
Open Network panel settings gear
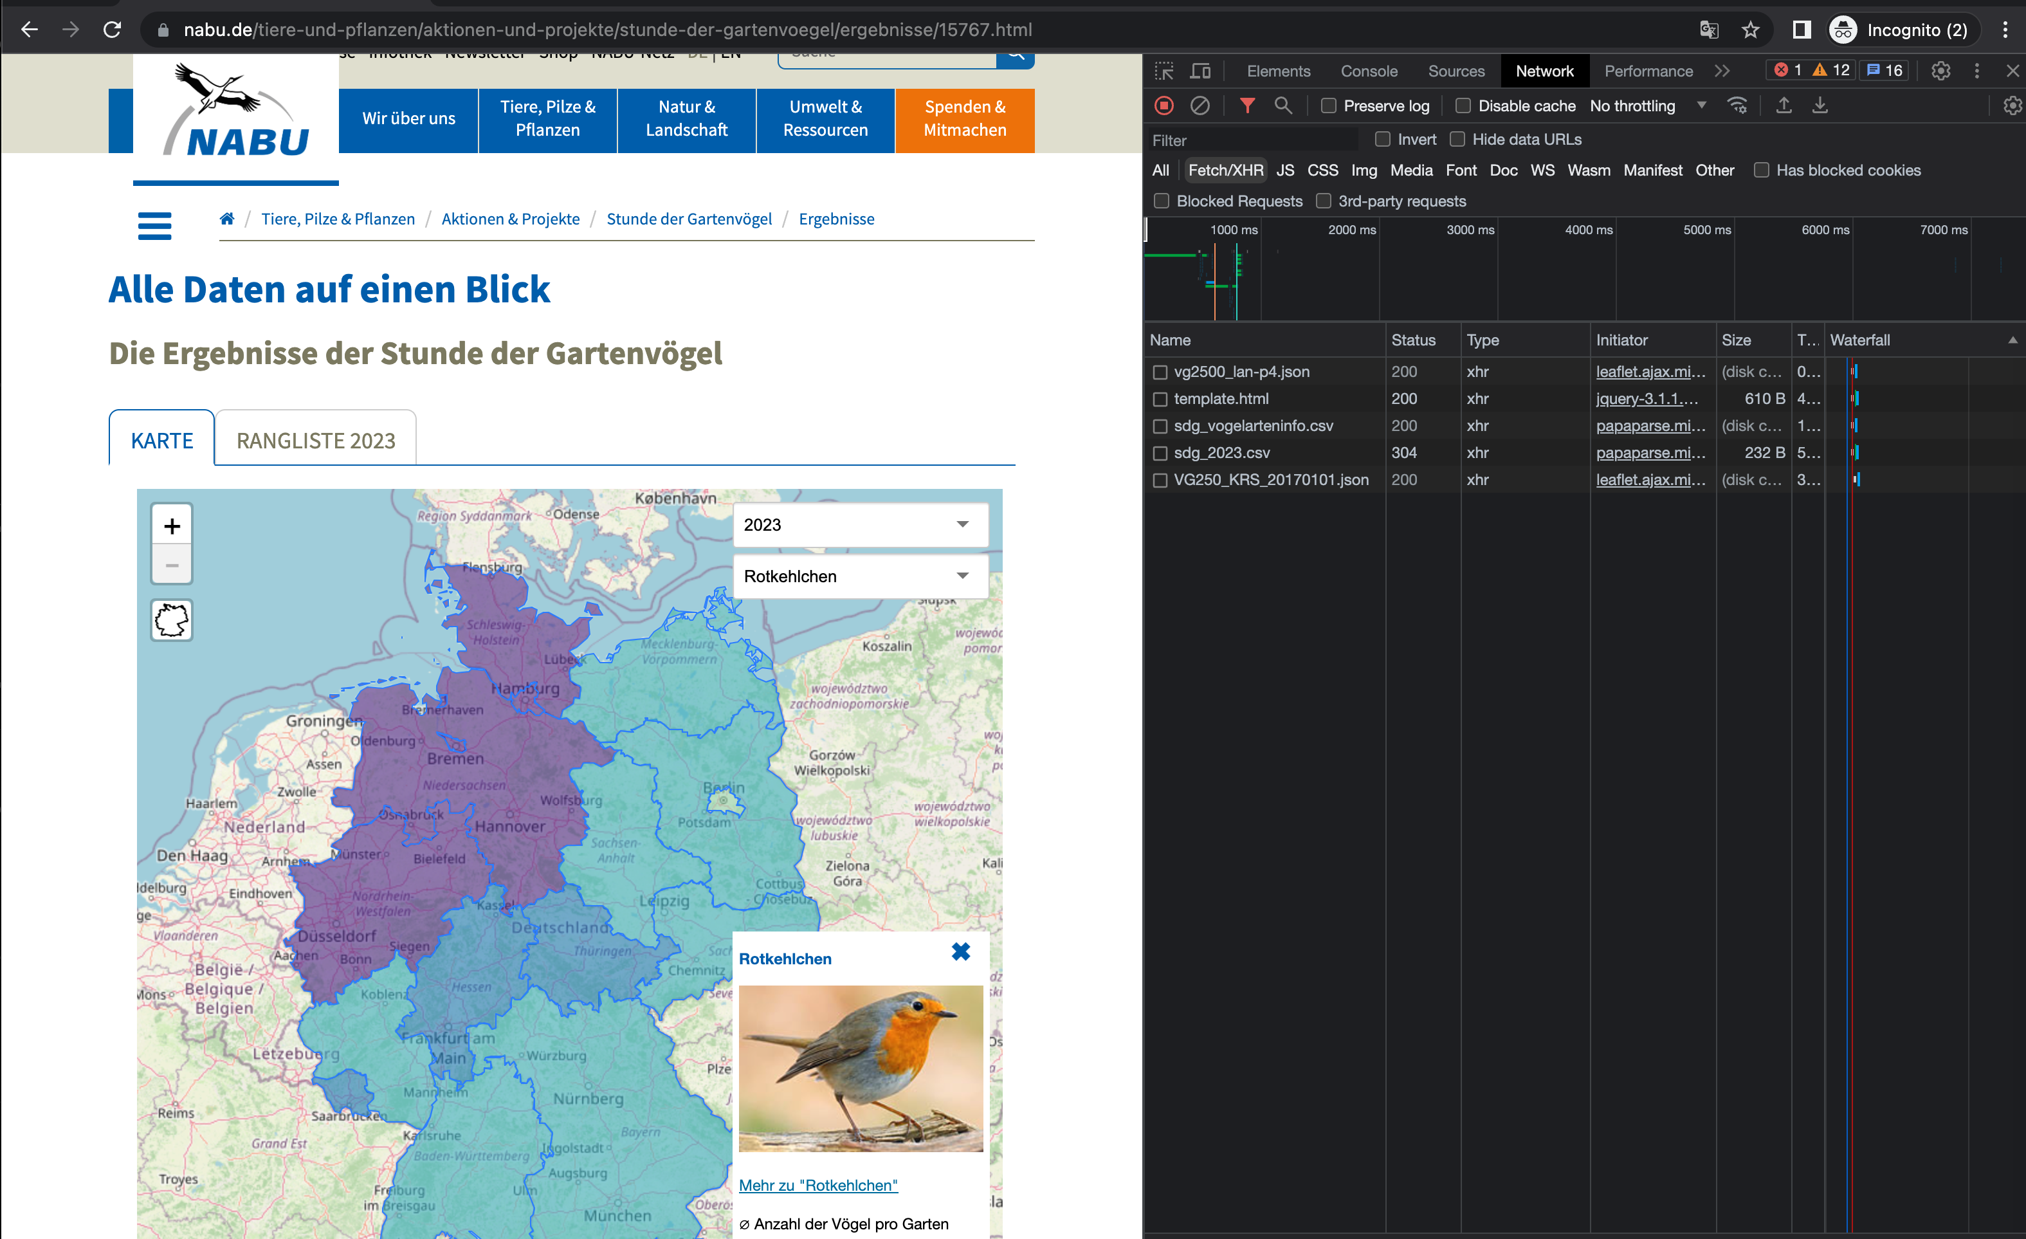click(x=2012, y=106)
